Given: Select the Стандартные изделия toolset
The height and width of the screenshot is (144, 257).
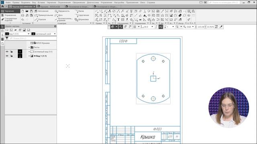Looking at the screenshot, I should (10, 20).
